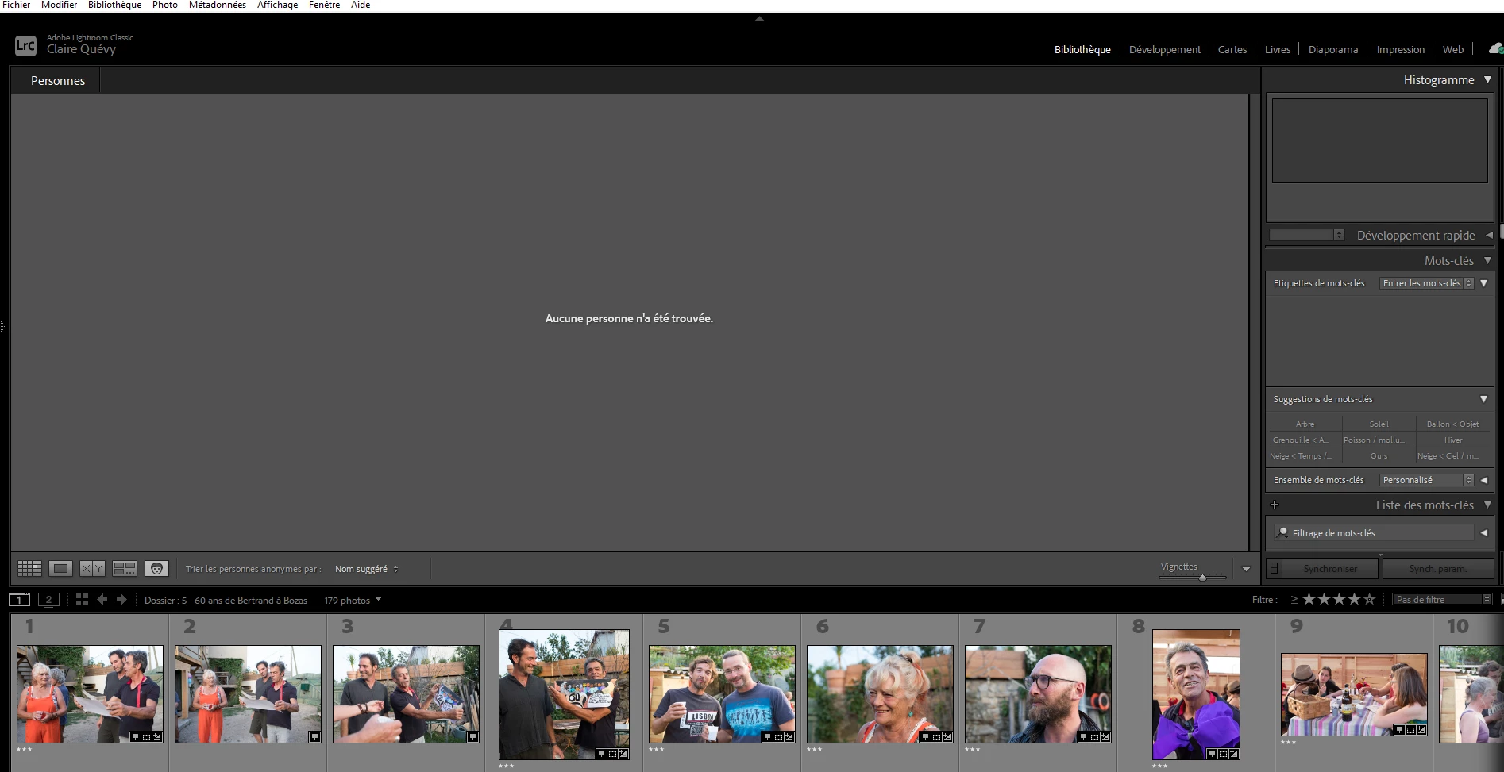Open the Survey view icon
The width and height of the screenshot is (1504, 772).
(125, 568)
